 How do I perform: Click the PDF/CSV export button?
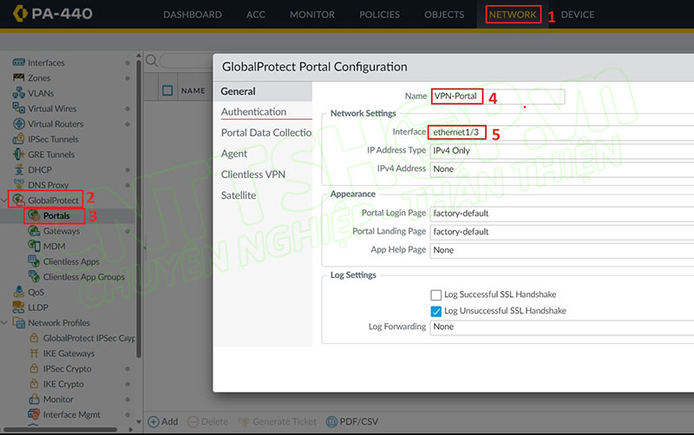352,422
